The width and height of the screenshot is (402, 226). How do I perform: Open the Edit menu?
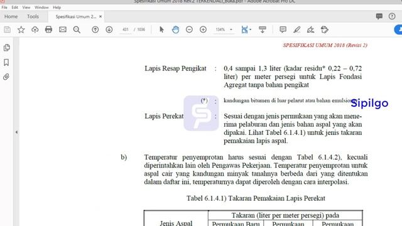pyautogui.click(x=15, y=8)
